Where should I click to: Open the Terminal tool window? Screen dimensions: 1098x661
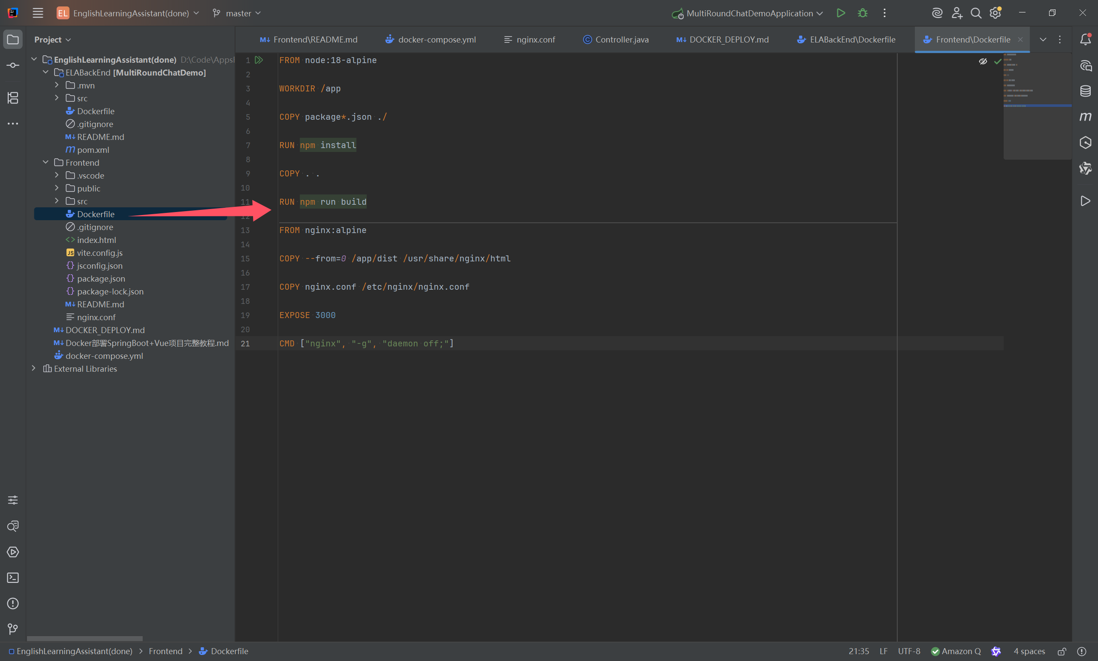[x=13, y=578]
